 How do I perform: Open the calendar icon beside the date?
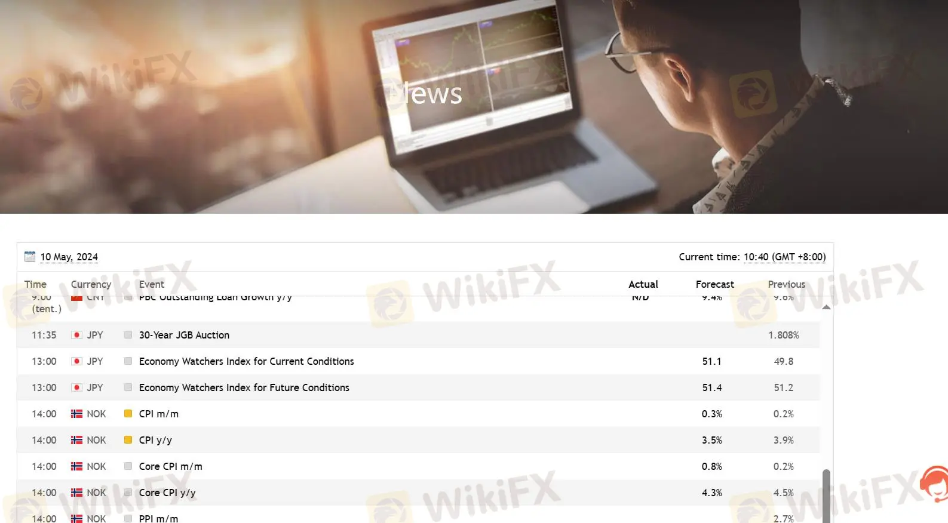pos(30,257)
